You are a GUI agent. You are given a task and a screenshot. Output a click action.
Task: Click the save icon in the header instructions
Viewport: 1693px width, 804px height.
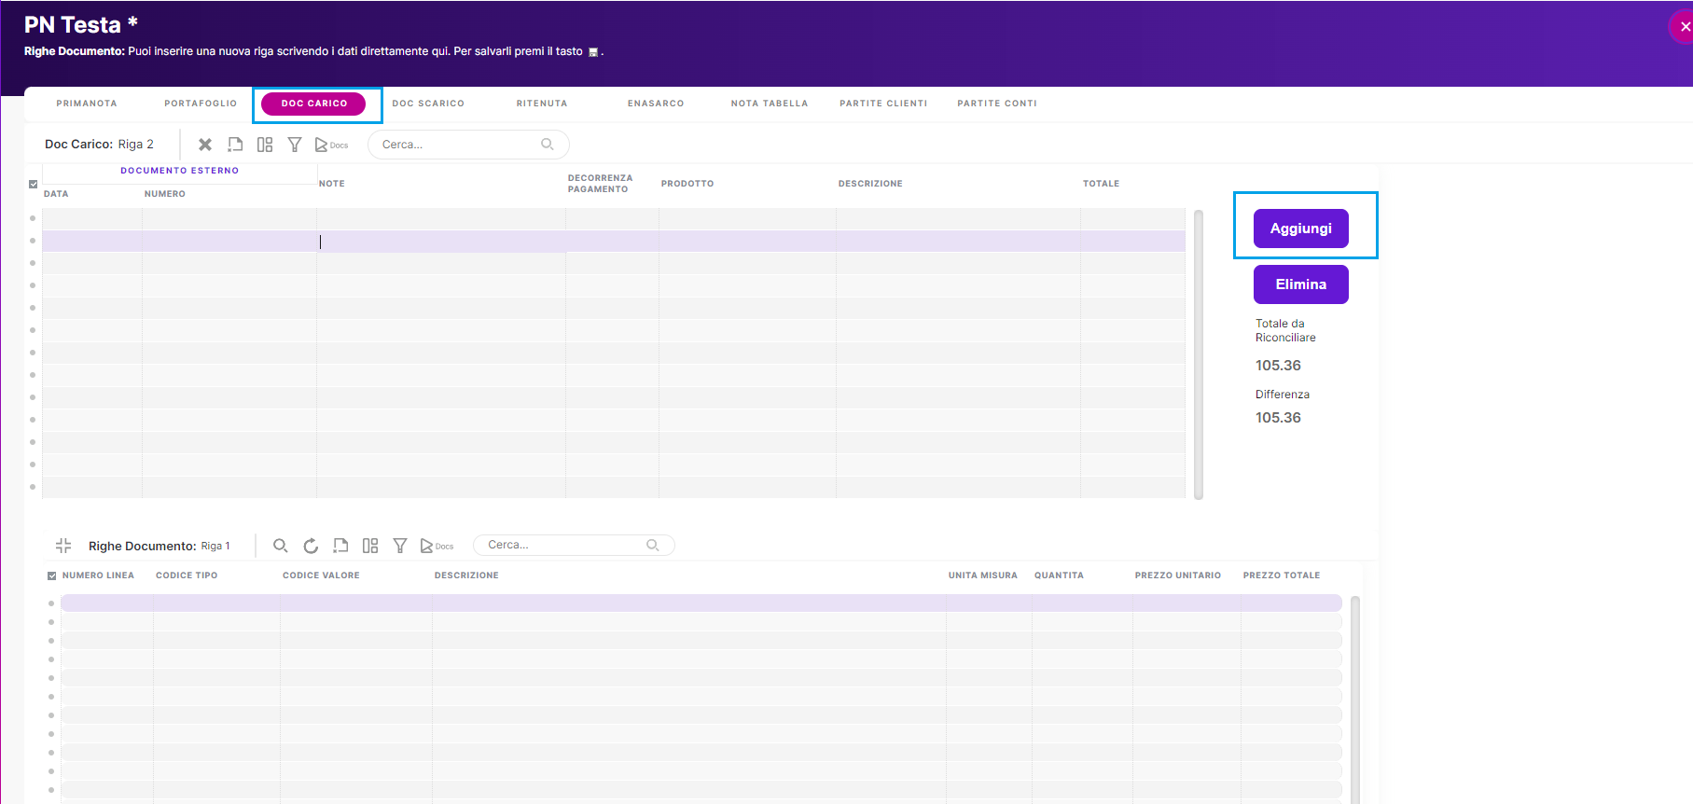pos(592,52)
